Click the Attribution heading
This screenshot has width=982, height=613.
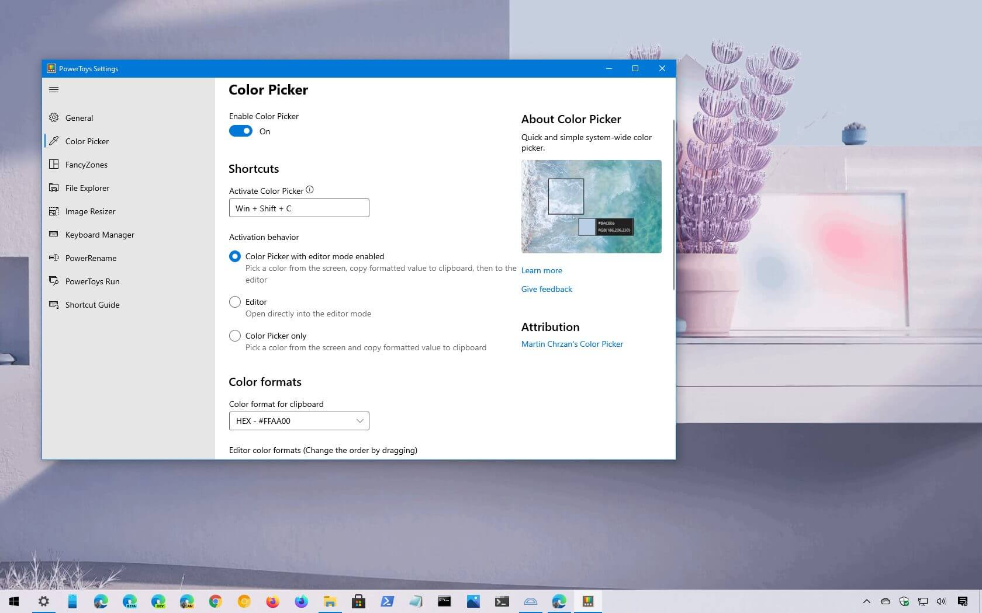550,327
